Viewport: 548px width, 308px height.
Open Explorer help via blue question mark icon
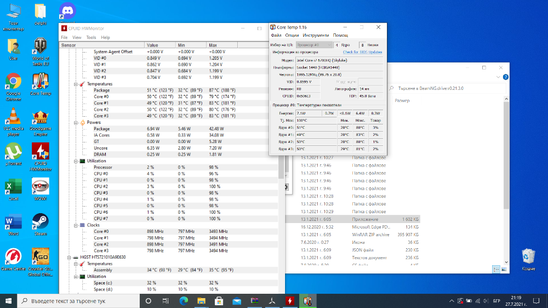pyautogui.click(x=505, y=77)
